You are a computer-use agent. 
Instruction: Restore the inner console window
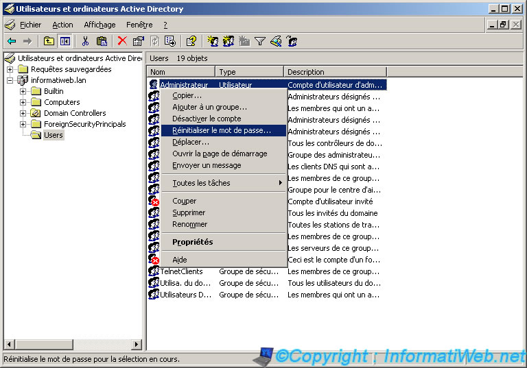(x=503, y=25)
